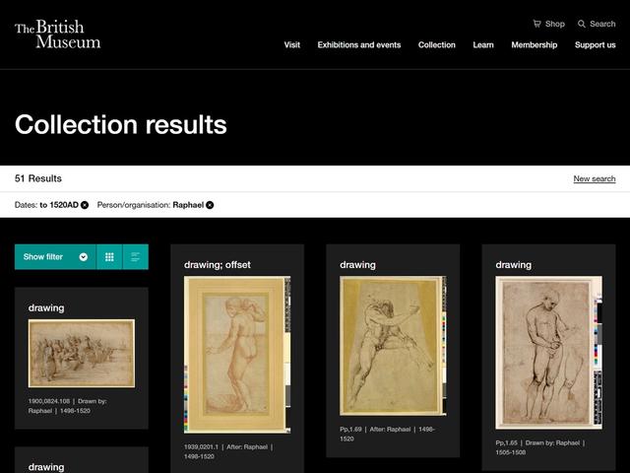This screenshot has height=473, width=630.
Task: Click the Shop link
Action: (555, 24)
